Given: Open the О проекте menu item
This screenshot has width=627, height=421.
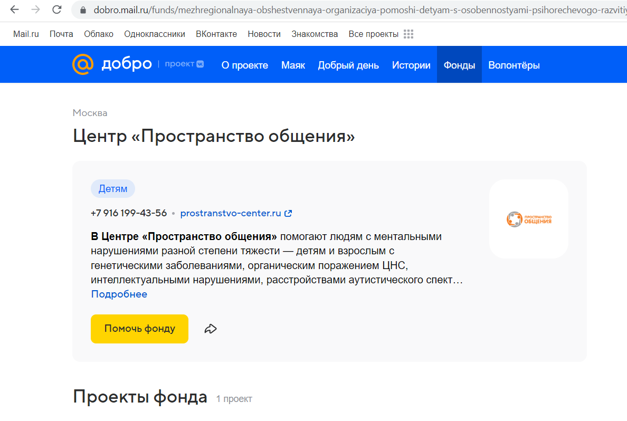Looking at the screenshot, I should pyautogui.click(x=245, y=65).
